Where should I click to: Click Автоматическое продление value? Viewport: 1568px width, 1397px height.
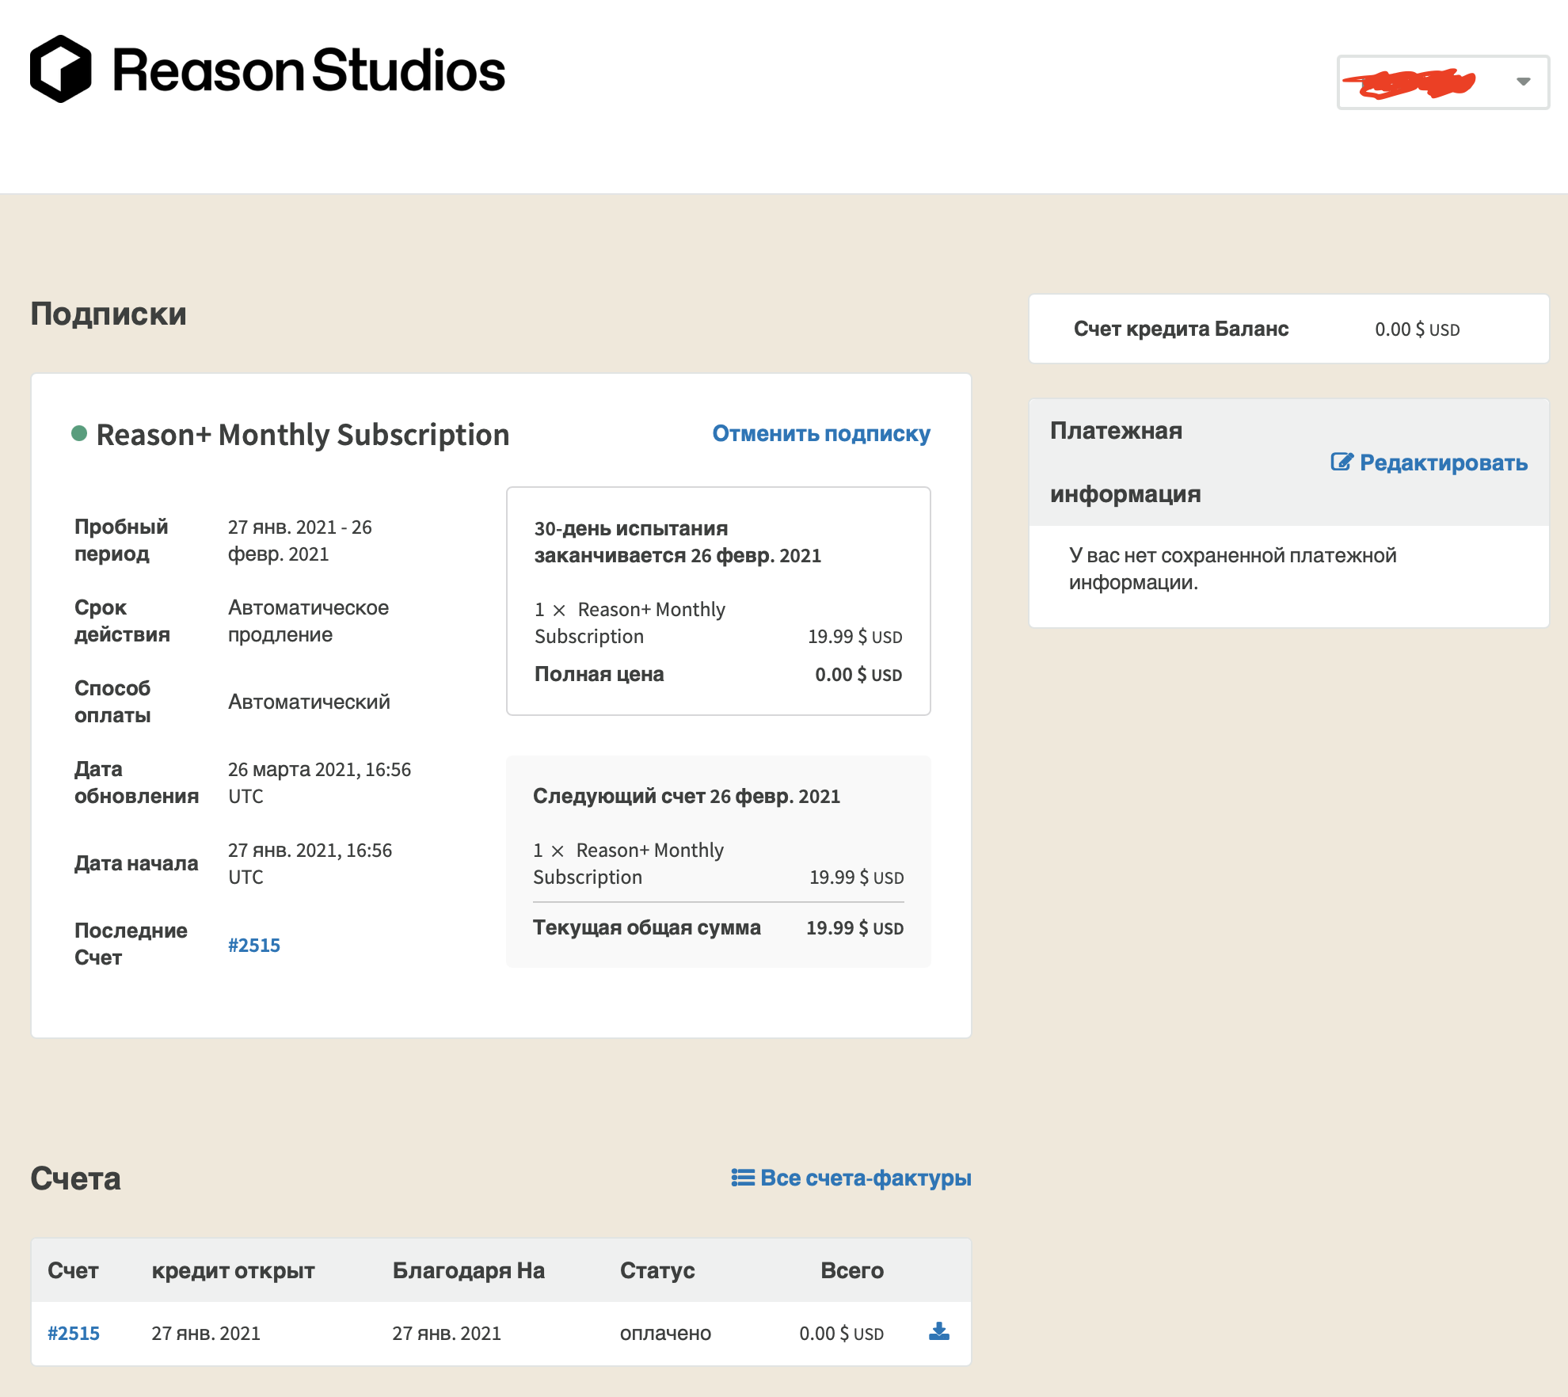pos(309,621)
